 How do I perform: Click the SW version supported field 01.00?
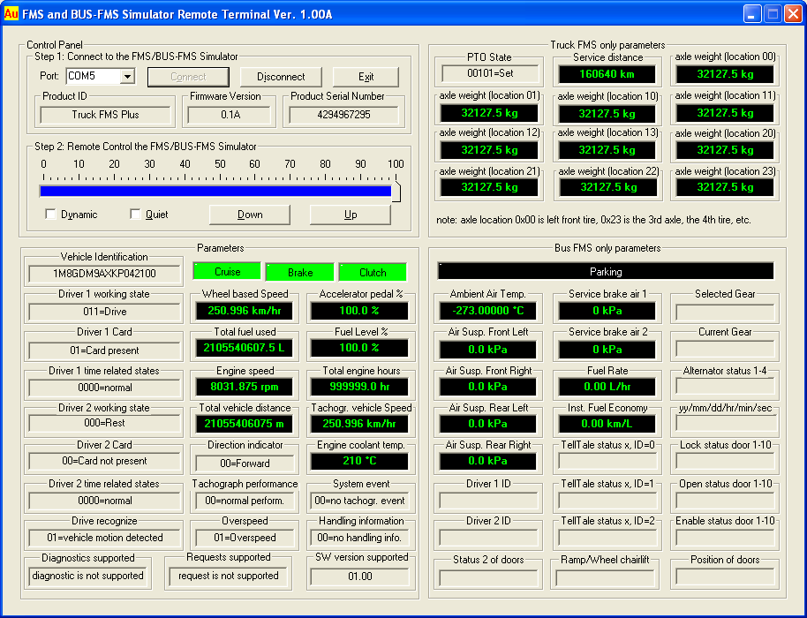(359, 577)
